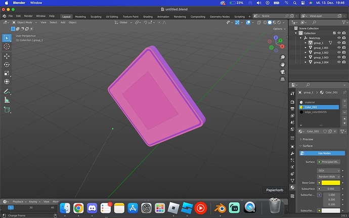
Task: Switch to perspective/orthographic grid gizmo
Action: tap(282, 79)
